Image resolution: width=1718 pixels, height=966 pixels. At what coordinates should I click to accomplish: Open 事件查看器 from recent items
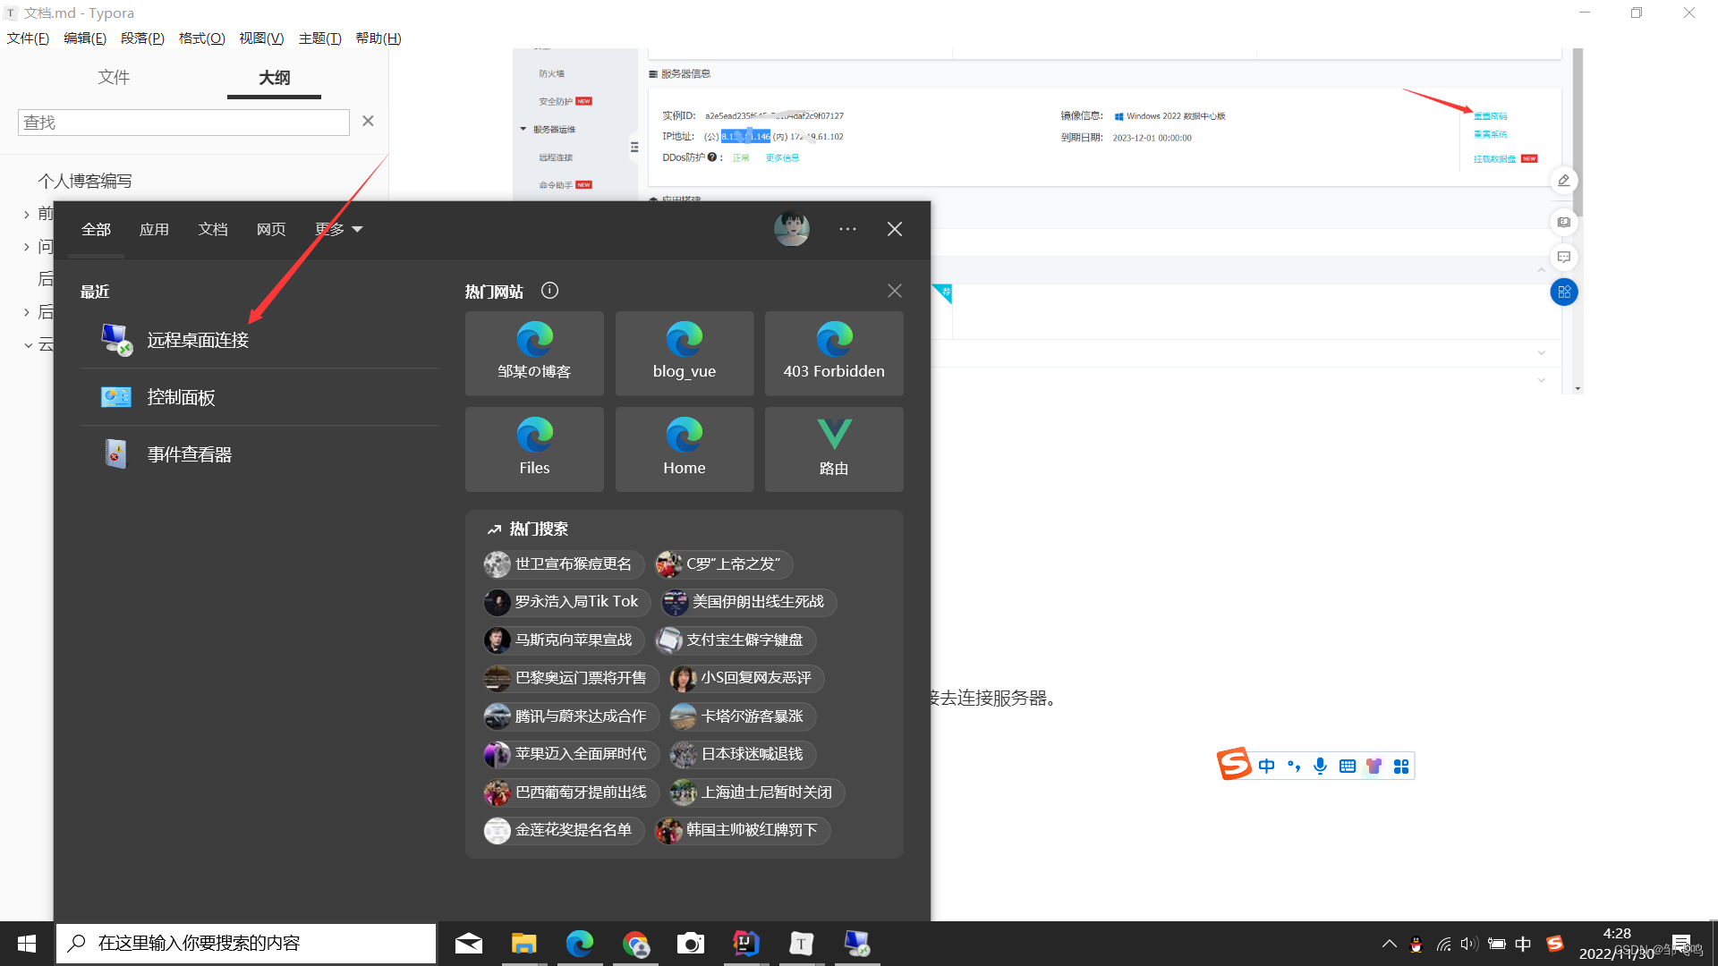(x=189, y=453)
